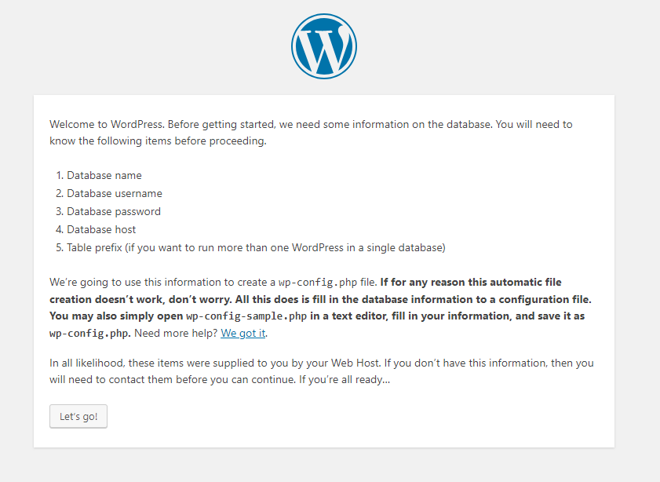Open the We got it help link
660x482 pixels.
tap(242, 333)
